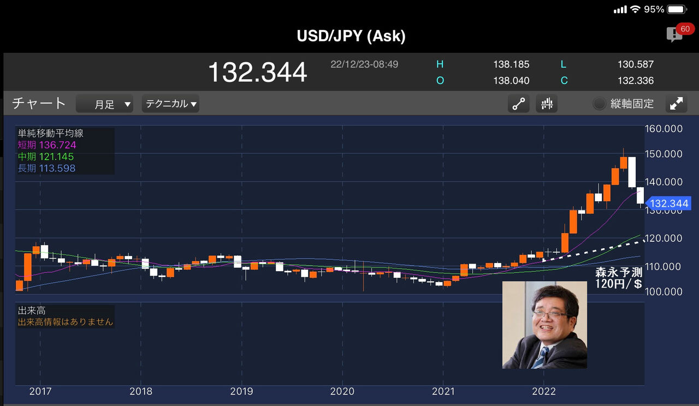This screenshot has height=406, width=699.
Task: Select the trendline drawing tool icon
Action: 518,104
